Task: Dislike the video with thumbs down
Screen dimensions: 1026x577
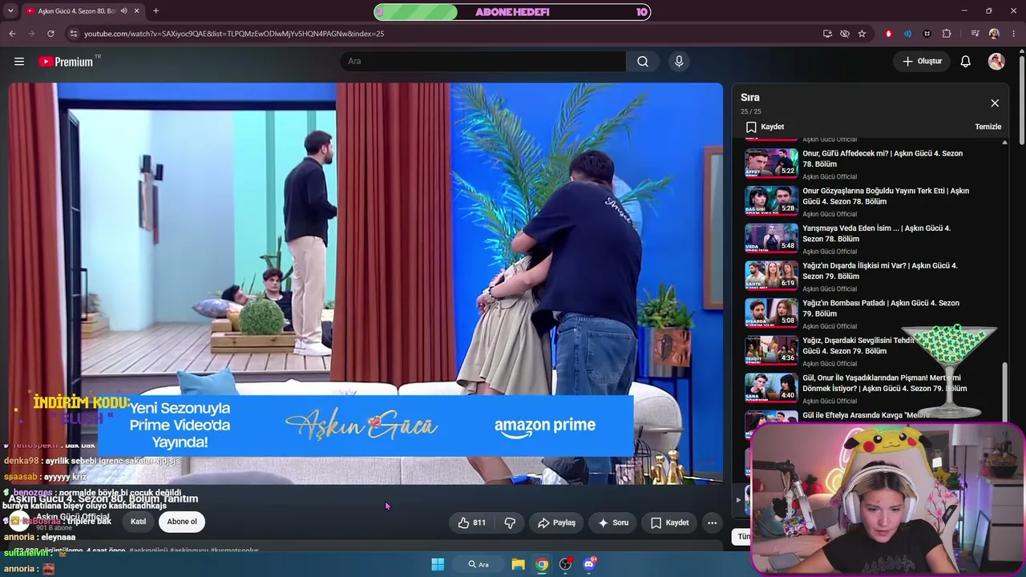Action: (x=510, y=523)
